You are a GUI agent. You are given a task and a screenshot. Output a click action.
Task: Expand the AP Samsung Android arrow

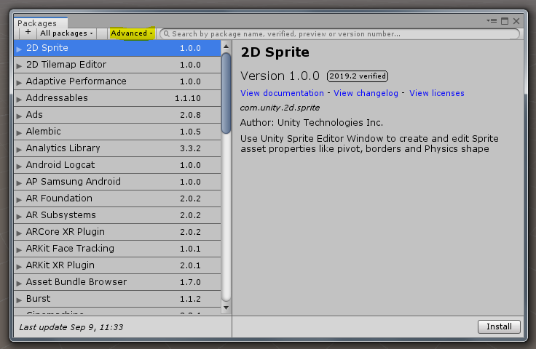click(19, 182)
